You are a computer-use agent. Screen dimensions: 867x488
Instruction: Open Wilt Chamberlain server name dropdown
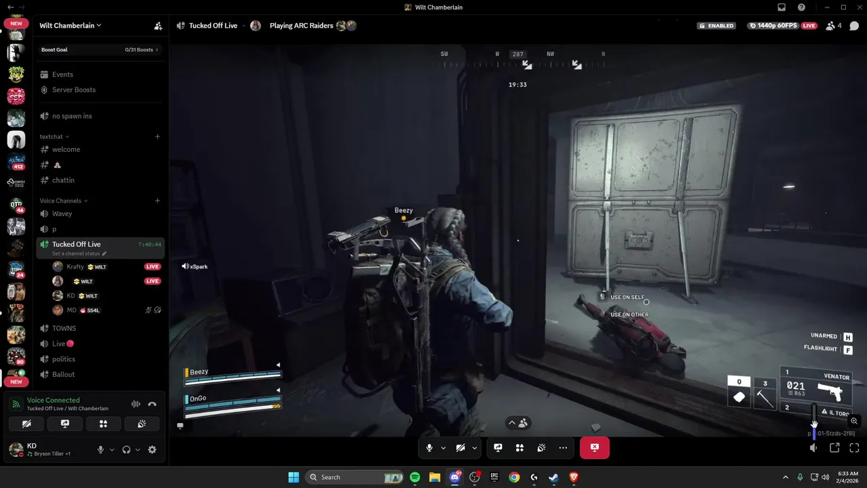pos(70,25)
